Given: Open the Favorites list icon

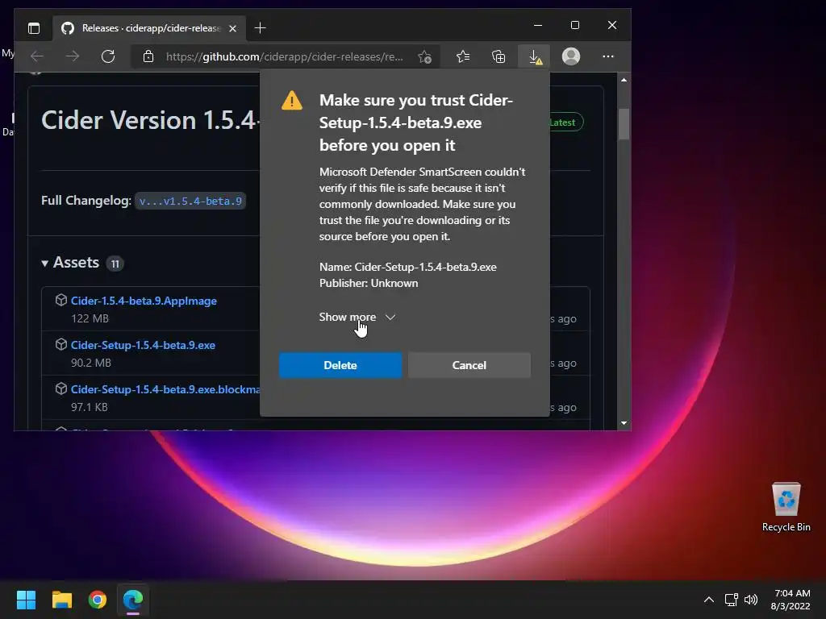Looking at the screenshot, I should (463, 56).
